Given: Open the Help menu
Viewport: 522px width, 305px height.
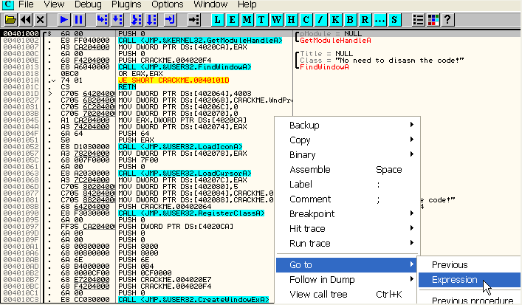Looking at the screenshot, I should (247, 4).
